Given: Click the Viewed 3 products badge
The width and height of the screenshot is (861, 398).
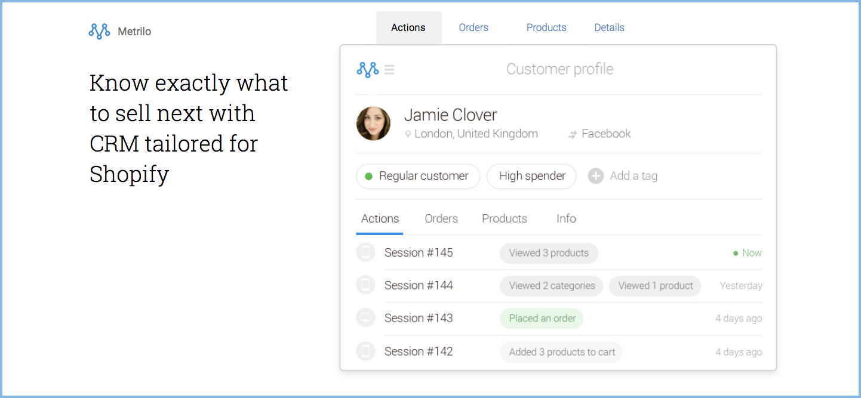Looking at the screenshot, I should coord(549,253).
